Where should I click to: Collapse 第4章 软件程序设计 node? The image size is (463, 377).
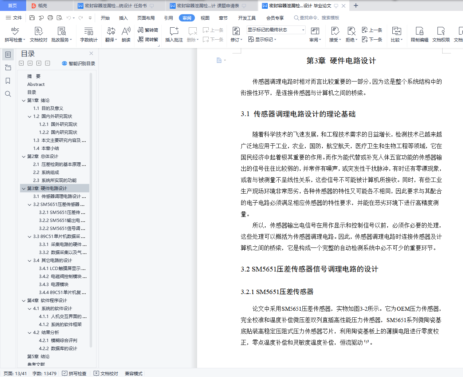[x=24, y=301]
